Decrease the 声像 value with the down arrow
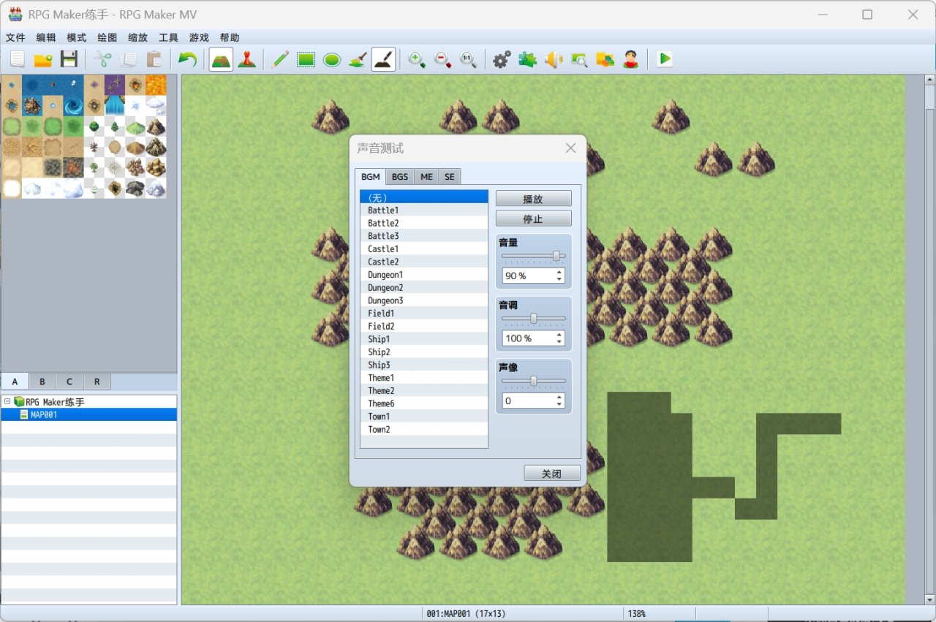This screenshot has width=936, height=622. click(x=559, y=404)
